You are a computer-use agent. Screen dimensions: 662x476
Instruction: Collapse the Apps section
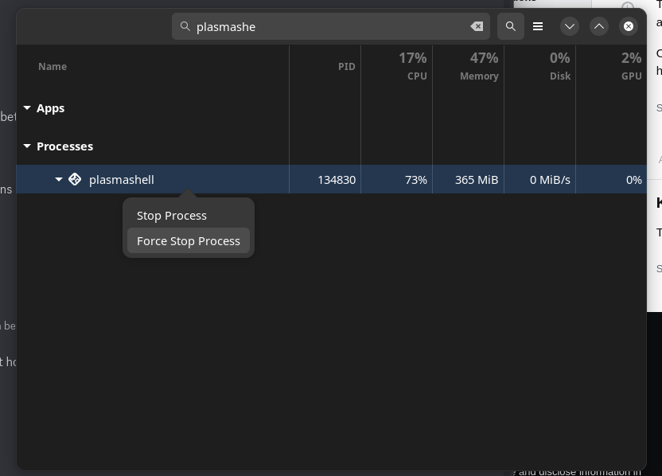click(x=27, y=108)
